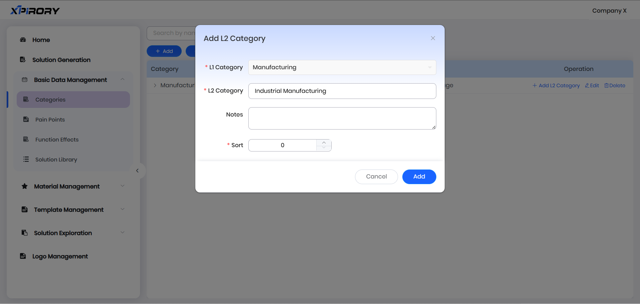Click into the Notes text area
Image resolution: width=640 pixels, height=304 pixels.
click(x=342, y=118)
